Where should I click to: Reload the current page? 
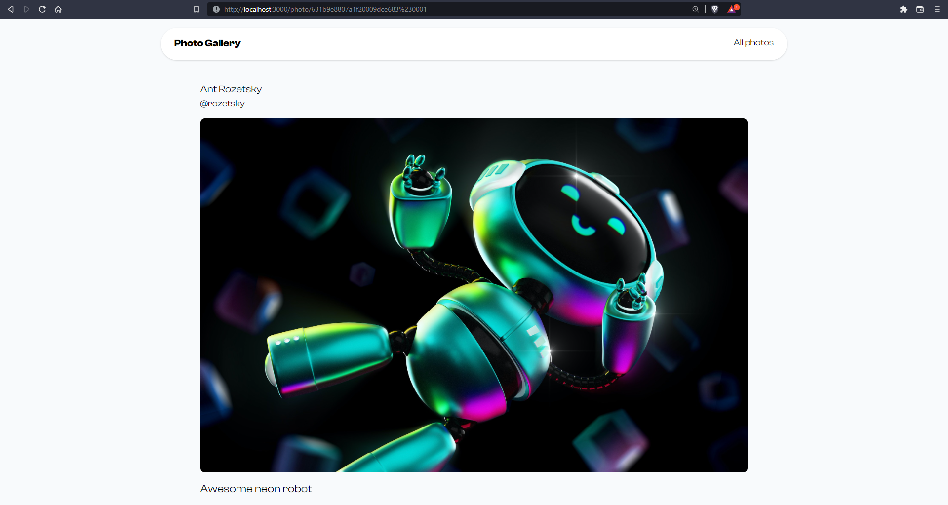coord(42,9)
